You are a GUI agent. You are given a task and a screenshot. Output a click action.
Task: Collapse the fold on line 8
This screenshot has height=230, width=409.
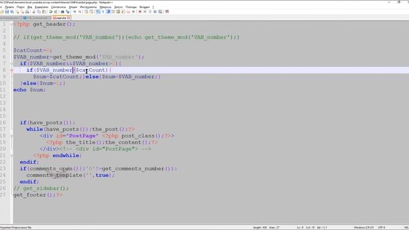pos(12,70)
